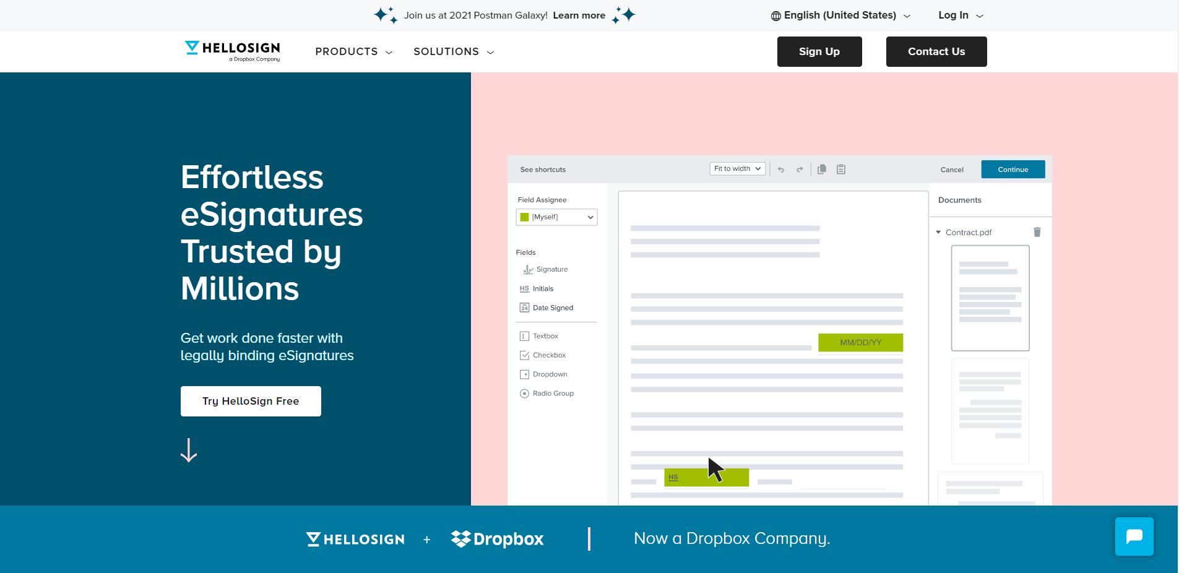Open the Fit to width zoom dropdown
Viewport: 1179px width, 573px height.
738,169
